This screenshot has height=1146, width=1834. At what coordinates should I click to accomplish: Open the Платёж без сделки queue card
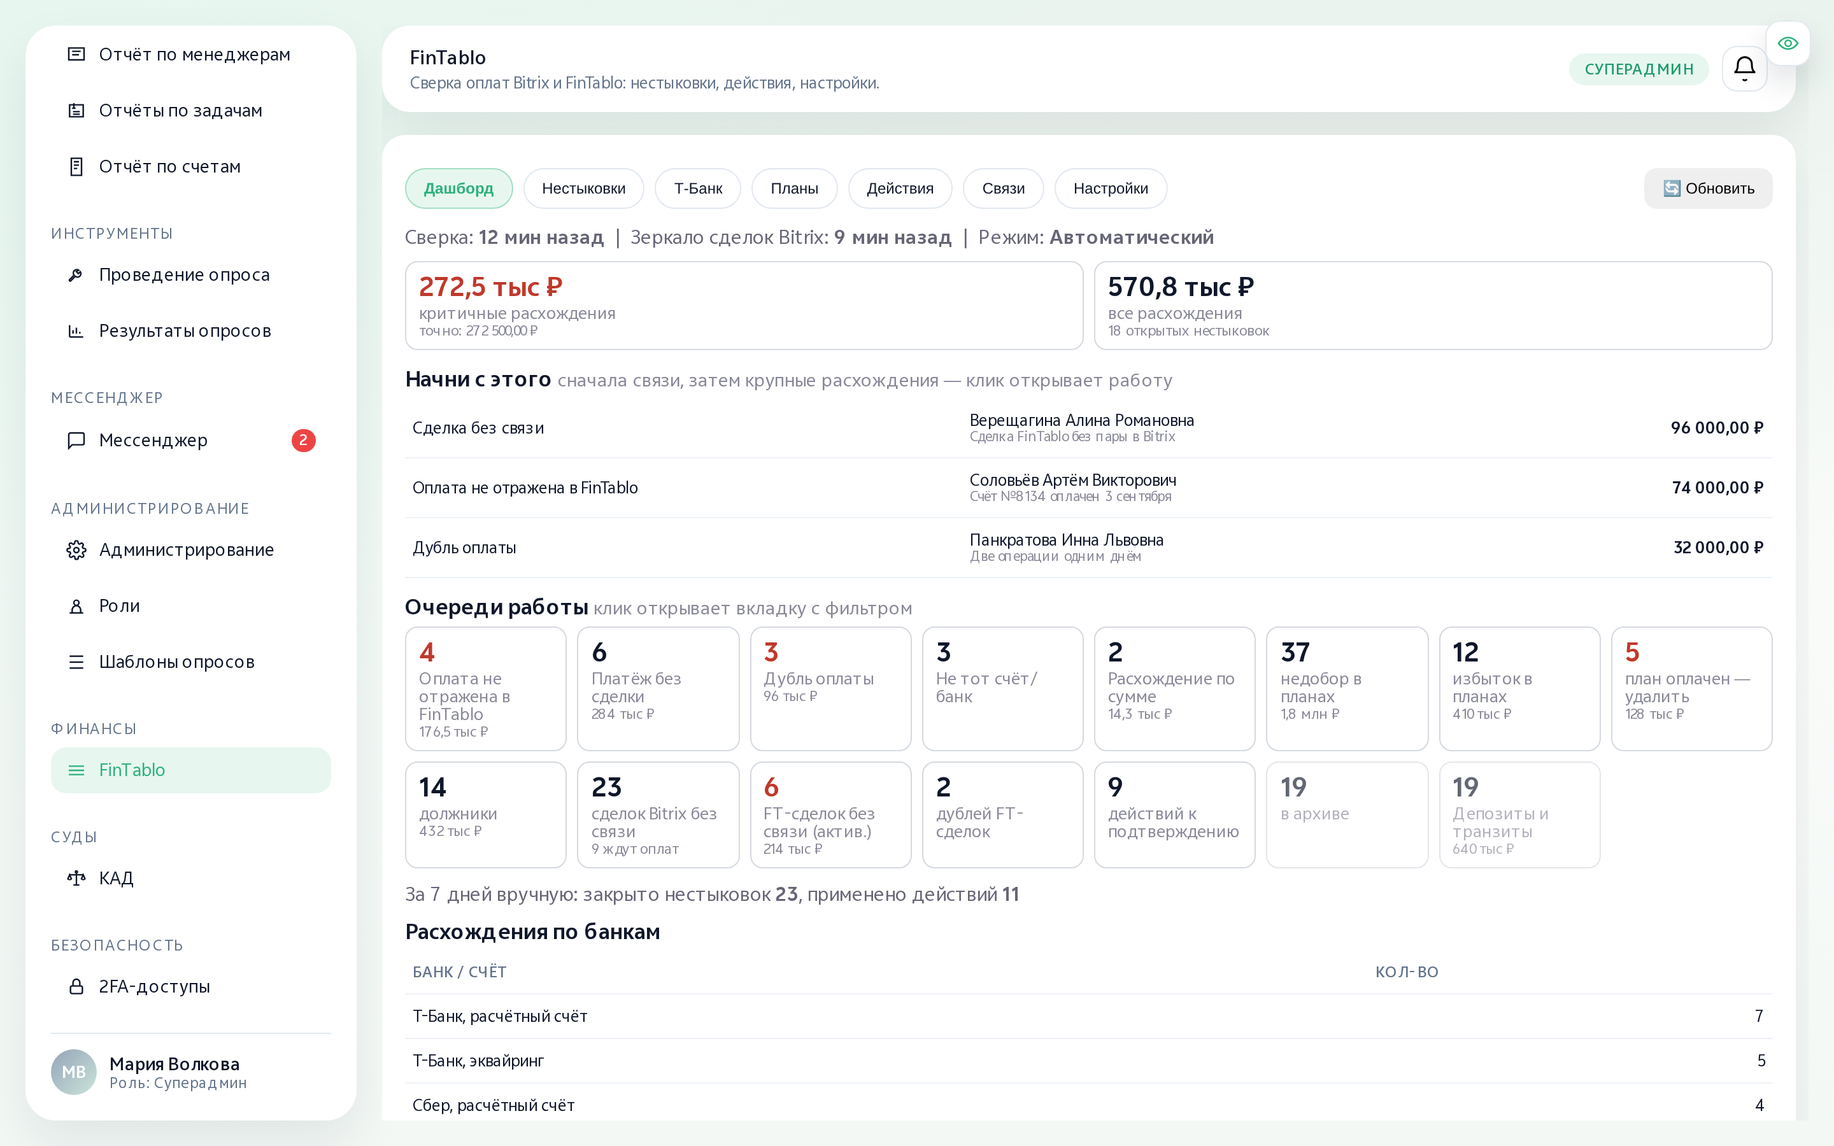point(658,688)
